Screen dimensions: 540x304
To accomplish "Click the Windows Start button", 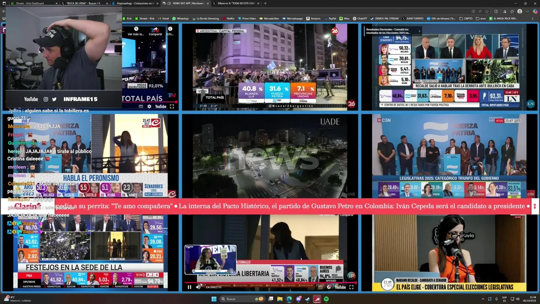I will [214, 299].
